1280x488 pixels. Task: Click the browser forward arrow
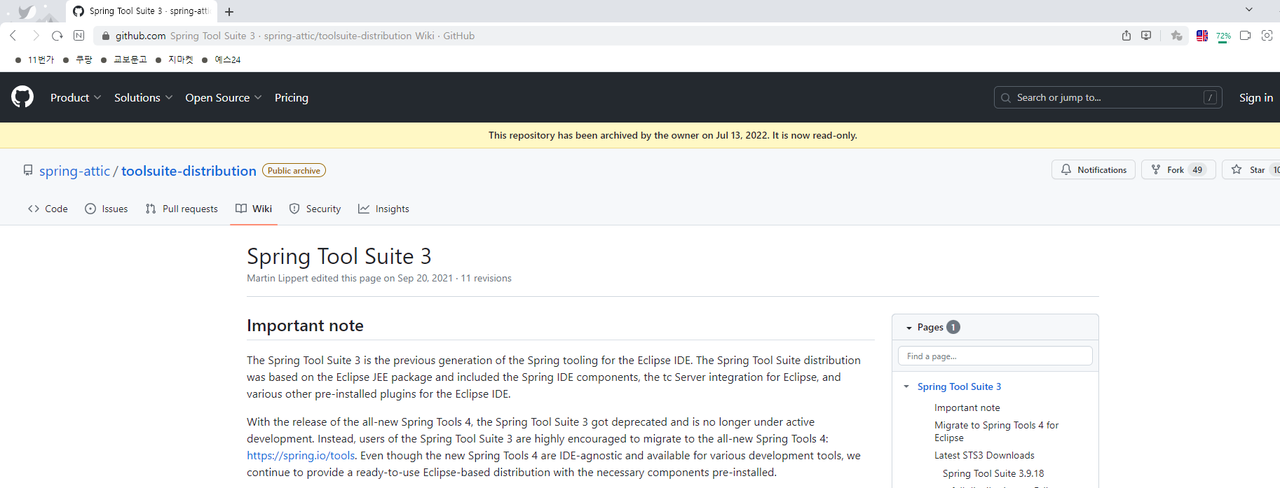[36, 36]
